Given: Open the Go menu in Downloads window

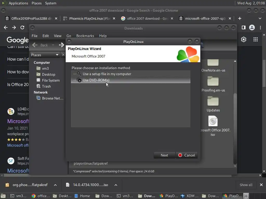Looking at the screenshot, I should tap(69, 36).
